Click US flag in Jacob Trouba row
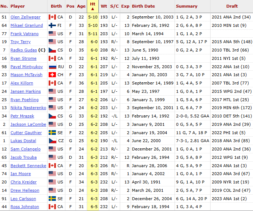Image resolution: width=253 pixels, height=211 pixels. coord(52,157)
